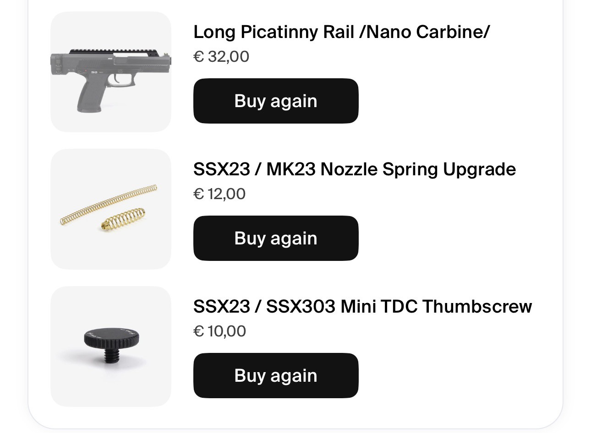591x433 pixels.
Task: Click the € 10,00 price
Action: 219,331
